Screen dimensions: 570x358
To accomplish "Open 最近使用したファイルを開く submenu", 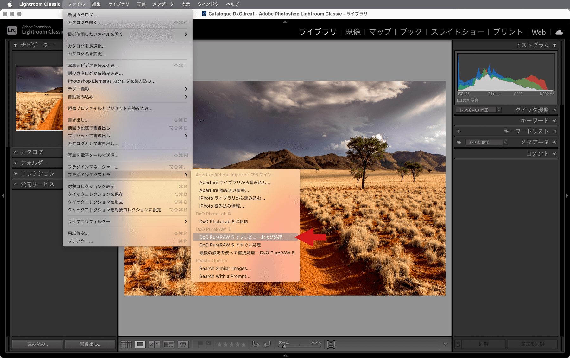I will coord(128,34).
